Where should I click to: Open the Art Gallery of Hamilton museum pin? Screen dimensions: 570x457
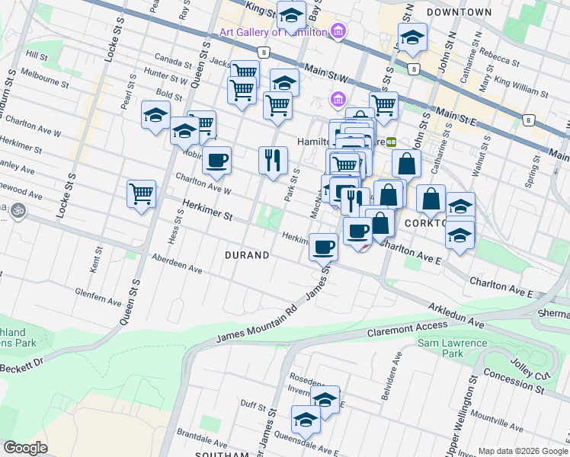point(338,32)
